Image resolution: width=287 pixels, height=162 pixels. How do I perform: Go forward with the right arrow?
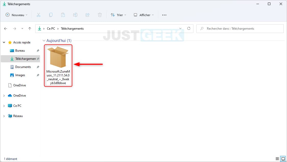(x=15, y=29)
